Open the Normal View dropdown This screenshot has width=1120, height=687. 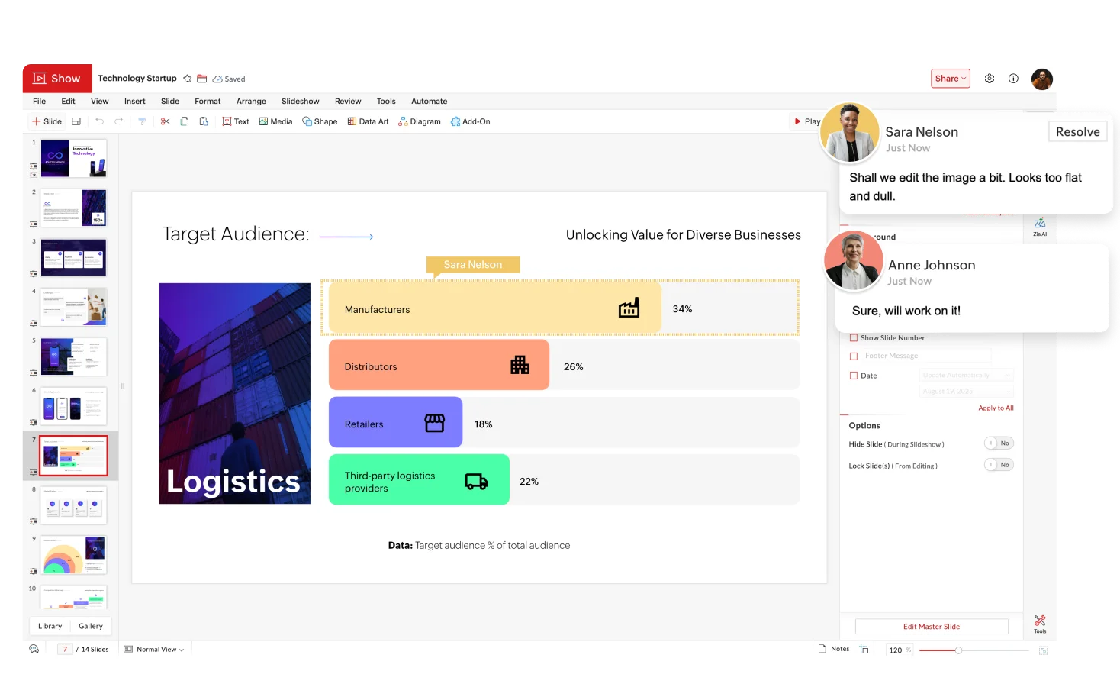click(154, 650)
